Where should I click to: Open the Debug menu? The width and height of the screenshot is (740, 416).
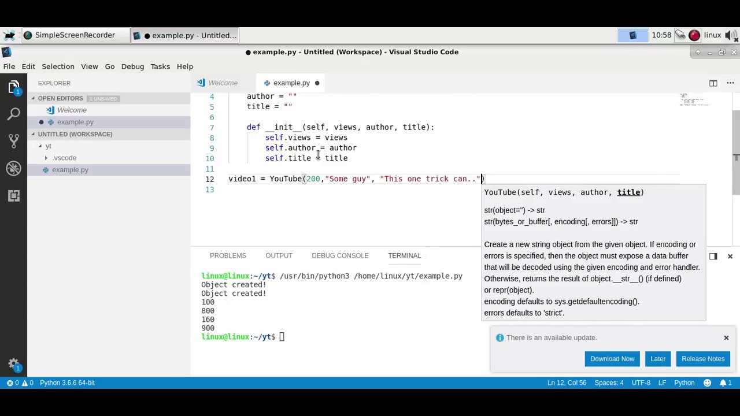click(x=132, y=66)
